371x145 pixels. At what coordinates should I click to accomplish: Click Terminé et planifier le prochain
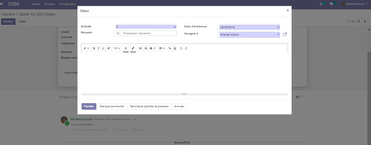pos(149,106)
